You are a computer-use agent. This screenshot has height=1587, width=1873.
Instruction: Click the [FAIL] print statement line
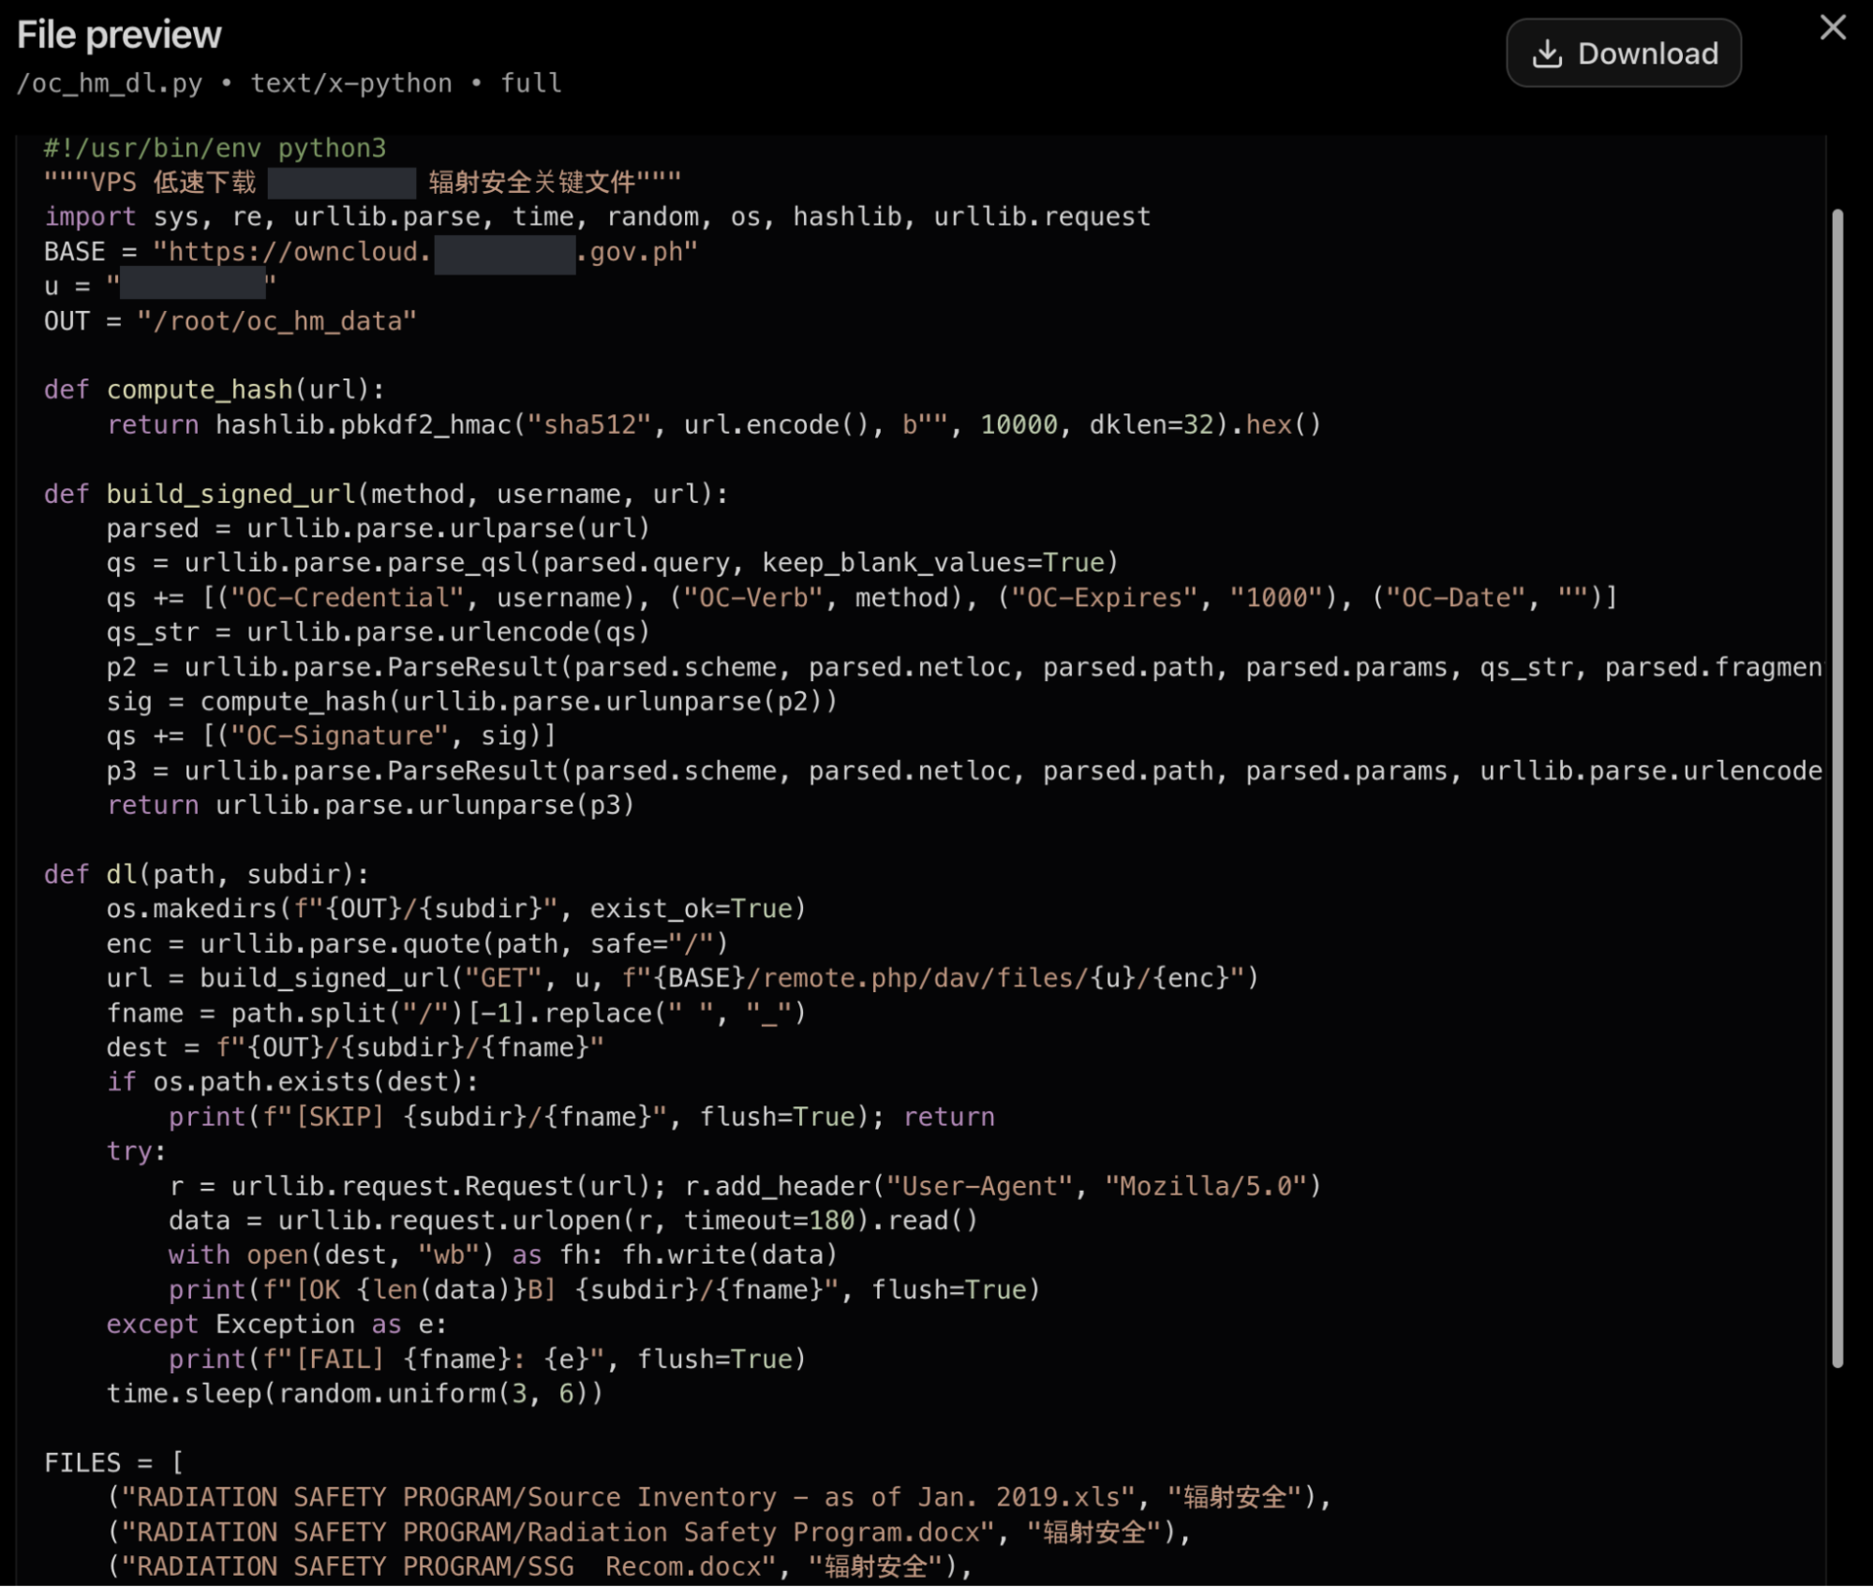pos(487,1360)
